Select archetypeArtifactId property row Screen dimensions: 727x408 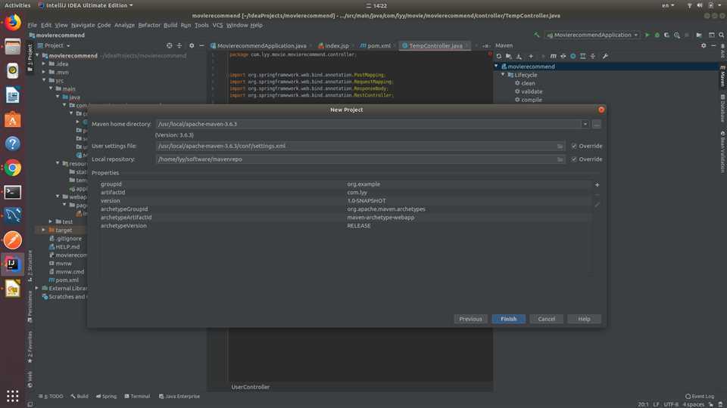(x=345, y=218)
